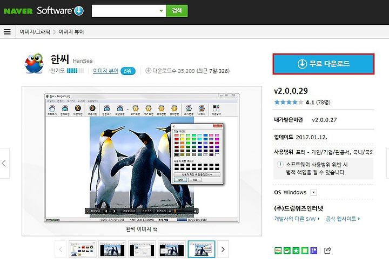Screen dimensions: 389x271
Task: Open the search box dropdown arrow
Action: 161,11
